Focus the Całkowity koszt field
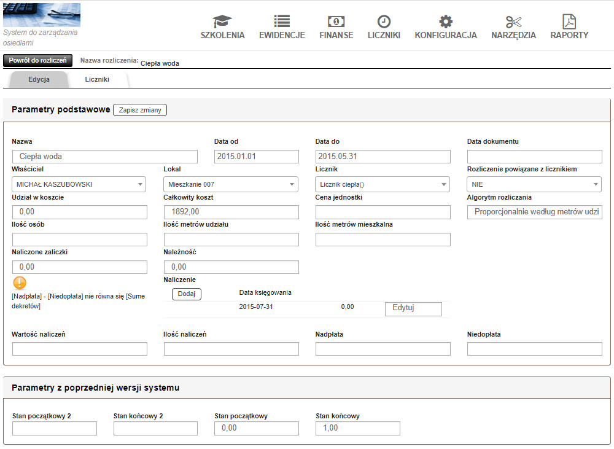The width and height of the screenshot is (614, 449). click(231, 212)
